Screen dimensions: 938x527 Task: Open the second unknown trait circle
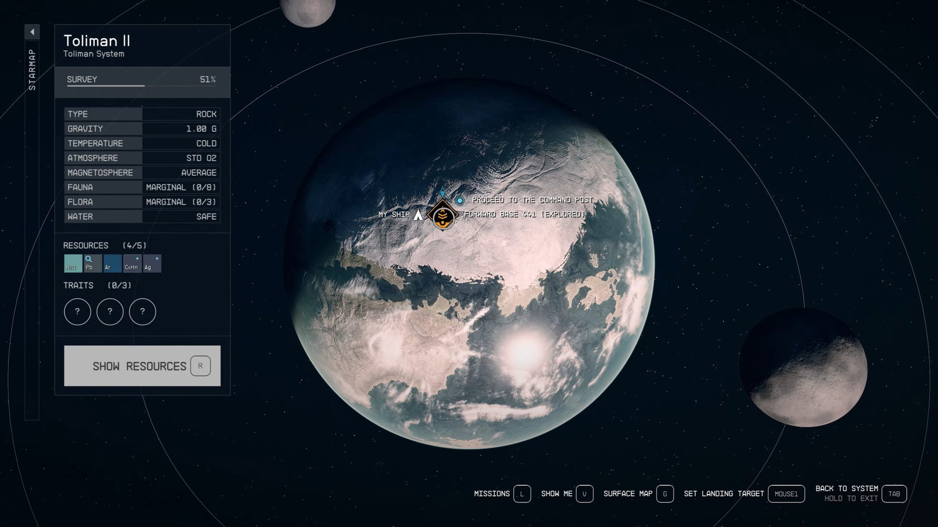tap(110, 311)
